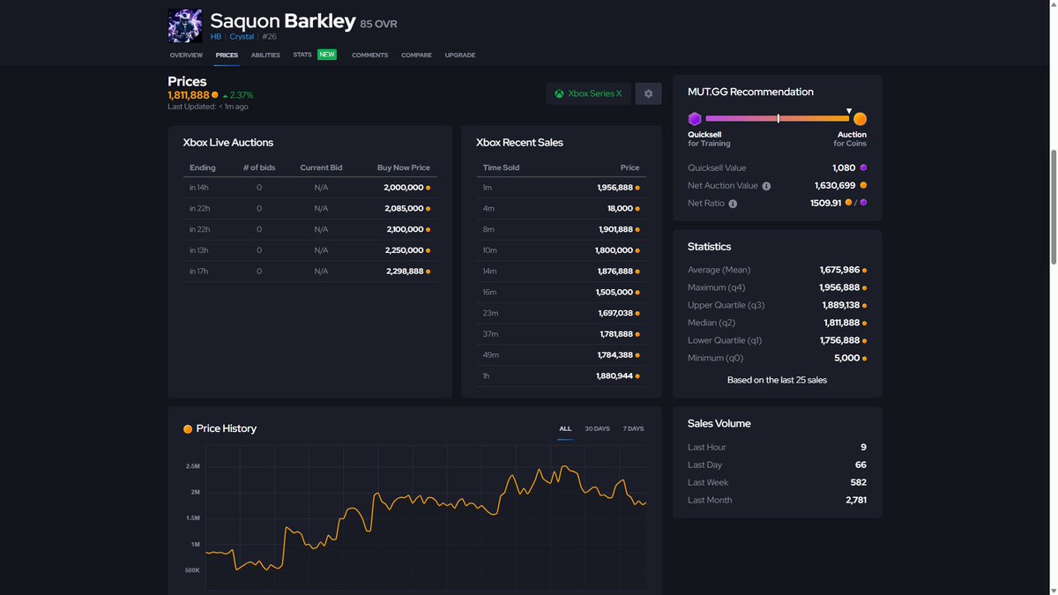Click the Quicksell-to-Auction gradient bar
This screenshot has height=595, width=1058.
coord(777,118)
